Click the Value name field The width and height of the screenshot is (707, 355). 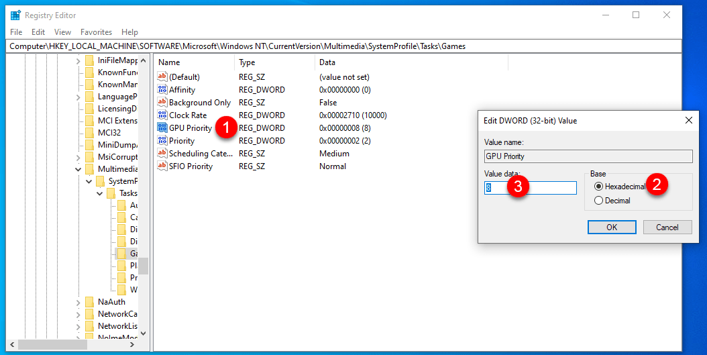pos(588,156)
